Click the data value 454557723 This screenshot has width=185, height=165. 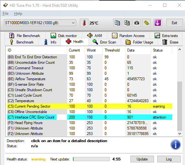pyautogui.click(x=136, y=79)
